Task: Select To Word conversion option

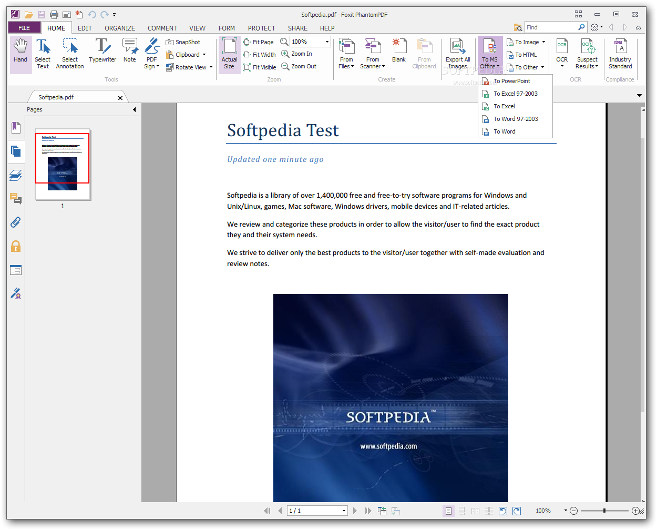Action: click(515, 131)
